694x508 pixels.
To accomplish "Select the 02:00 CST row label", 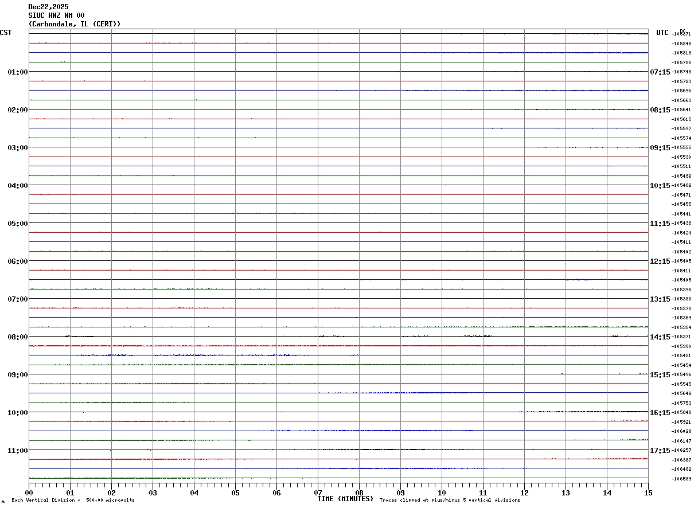I will pos(18,110).
